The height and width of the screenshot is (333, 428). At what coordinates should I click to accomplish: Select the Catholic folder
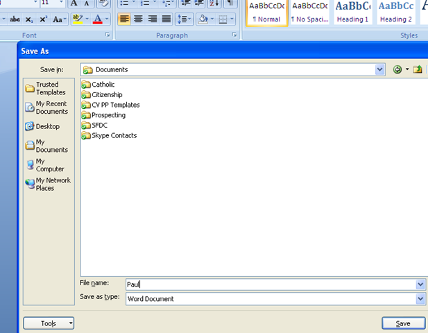coord(98,85)
